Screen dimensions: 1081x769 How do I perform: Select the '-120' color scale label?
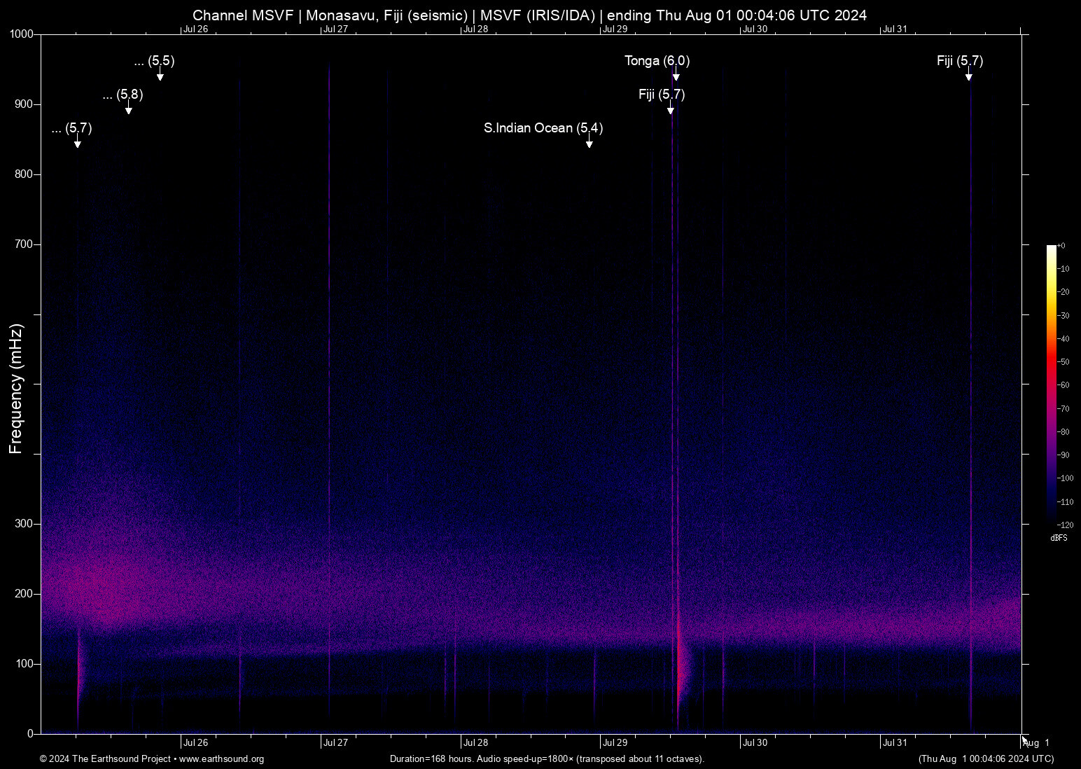[1065, 525]
